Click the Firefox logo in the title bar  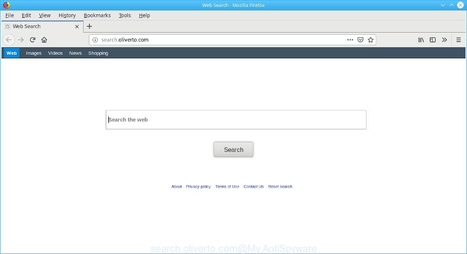(x=6, y=5)
